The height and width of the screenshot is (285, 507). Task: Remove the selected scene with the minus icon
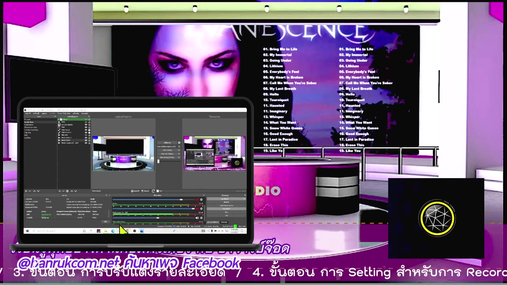[30, 191]
